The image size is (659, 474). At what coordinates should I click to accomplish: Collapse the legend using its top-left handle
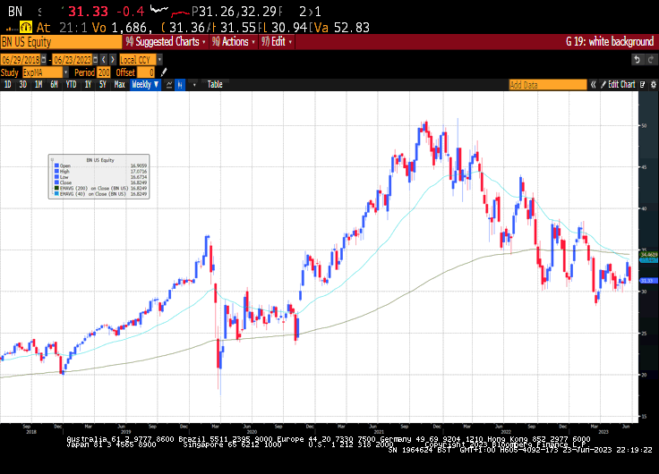tap(52, 159)
